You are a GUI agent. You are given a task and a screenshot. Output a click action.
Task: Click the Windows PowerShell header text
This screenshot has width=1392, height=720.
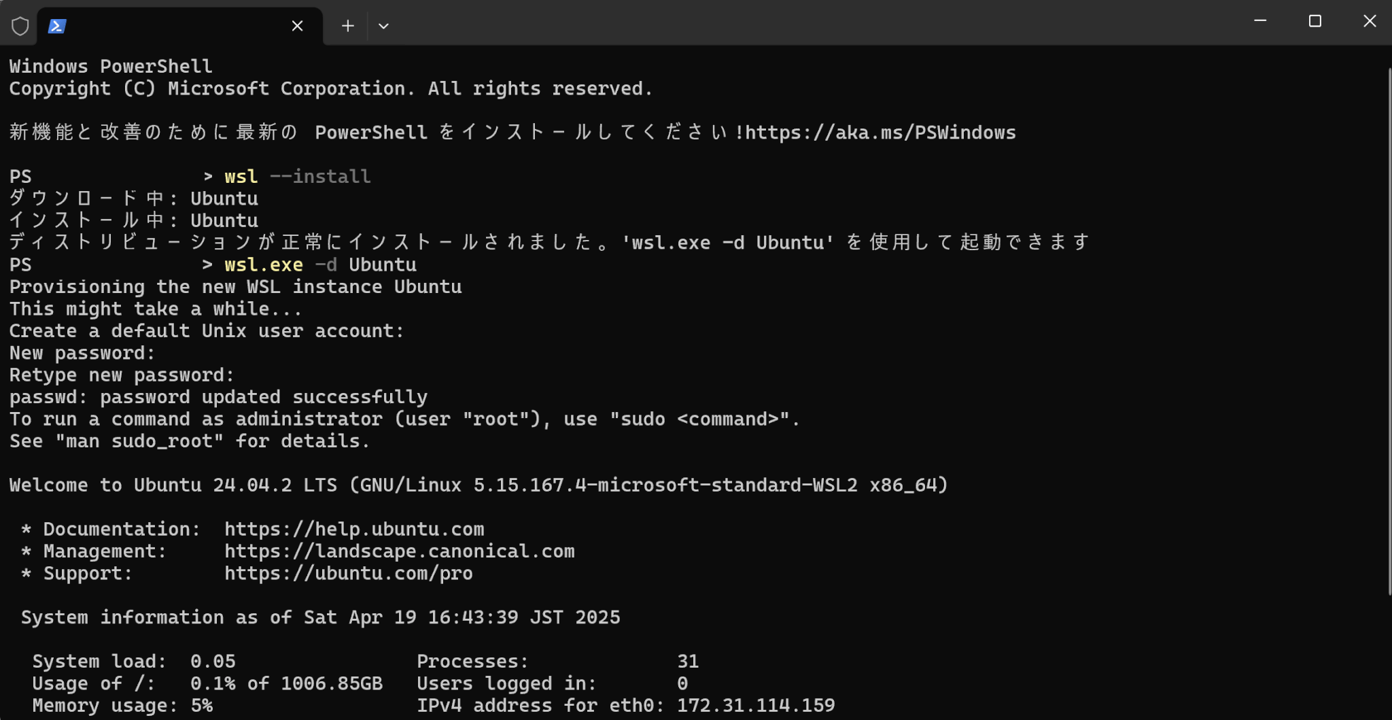(111, 66)
